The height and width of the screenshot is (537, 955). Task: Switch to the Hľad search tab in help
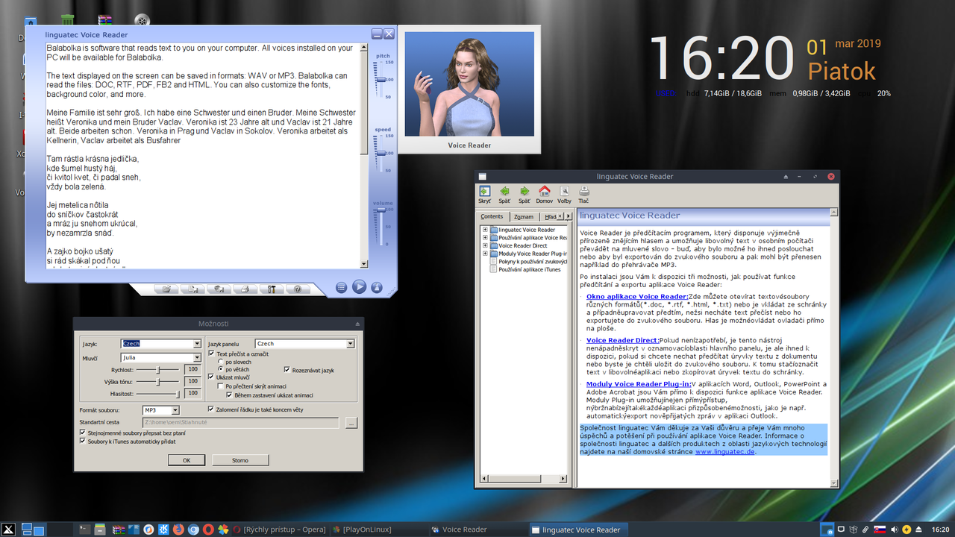click(550, 217)
